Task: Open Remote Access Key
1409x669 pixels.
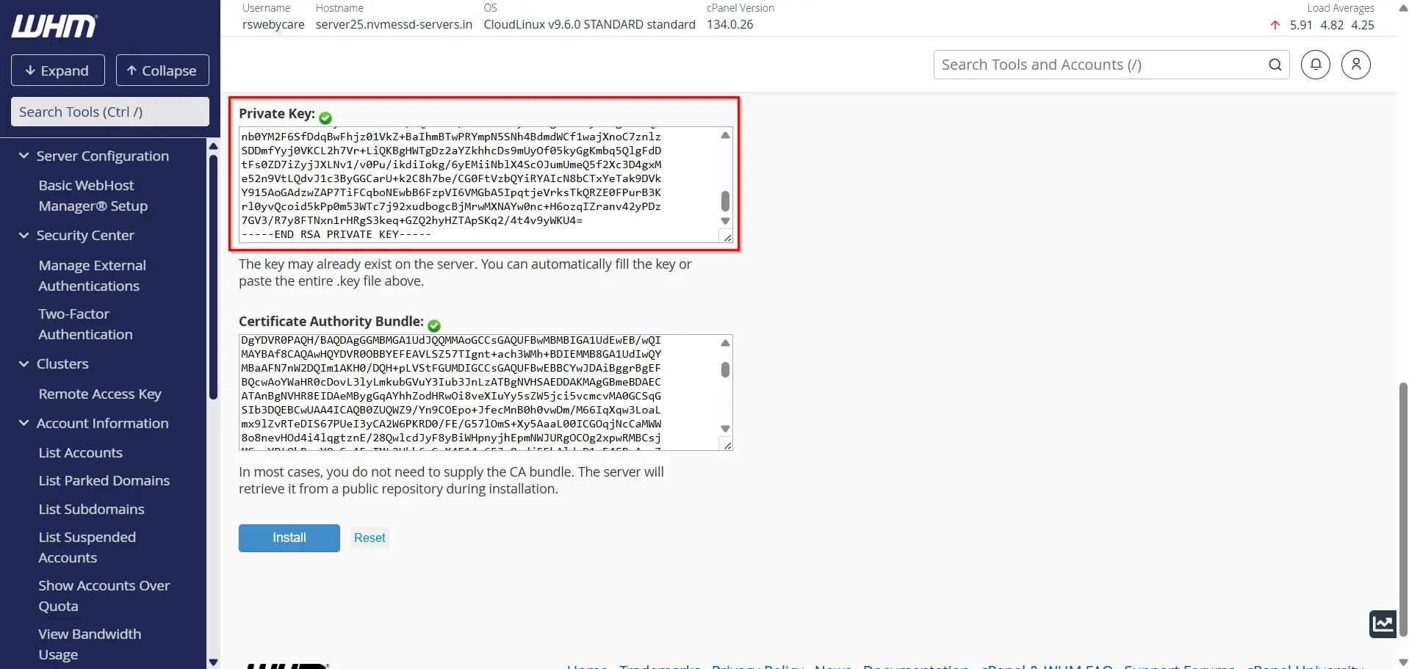Action: click(x=100, y=394)
